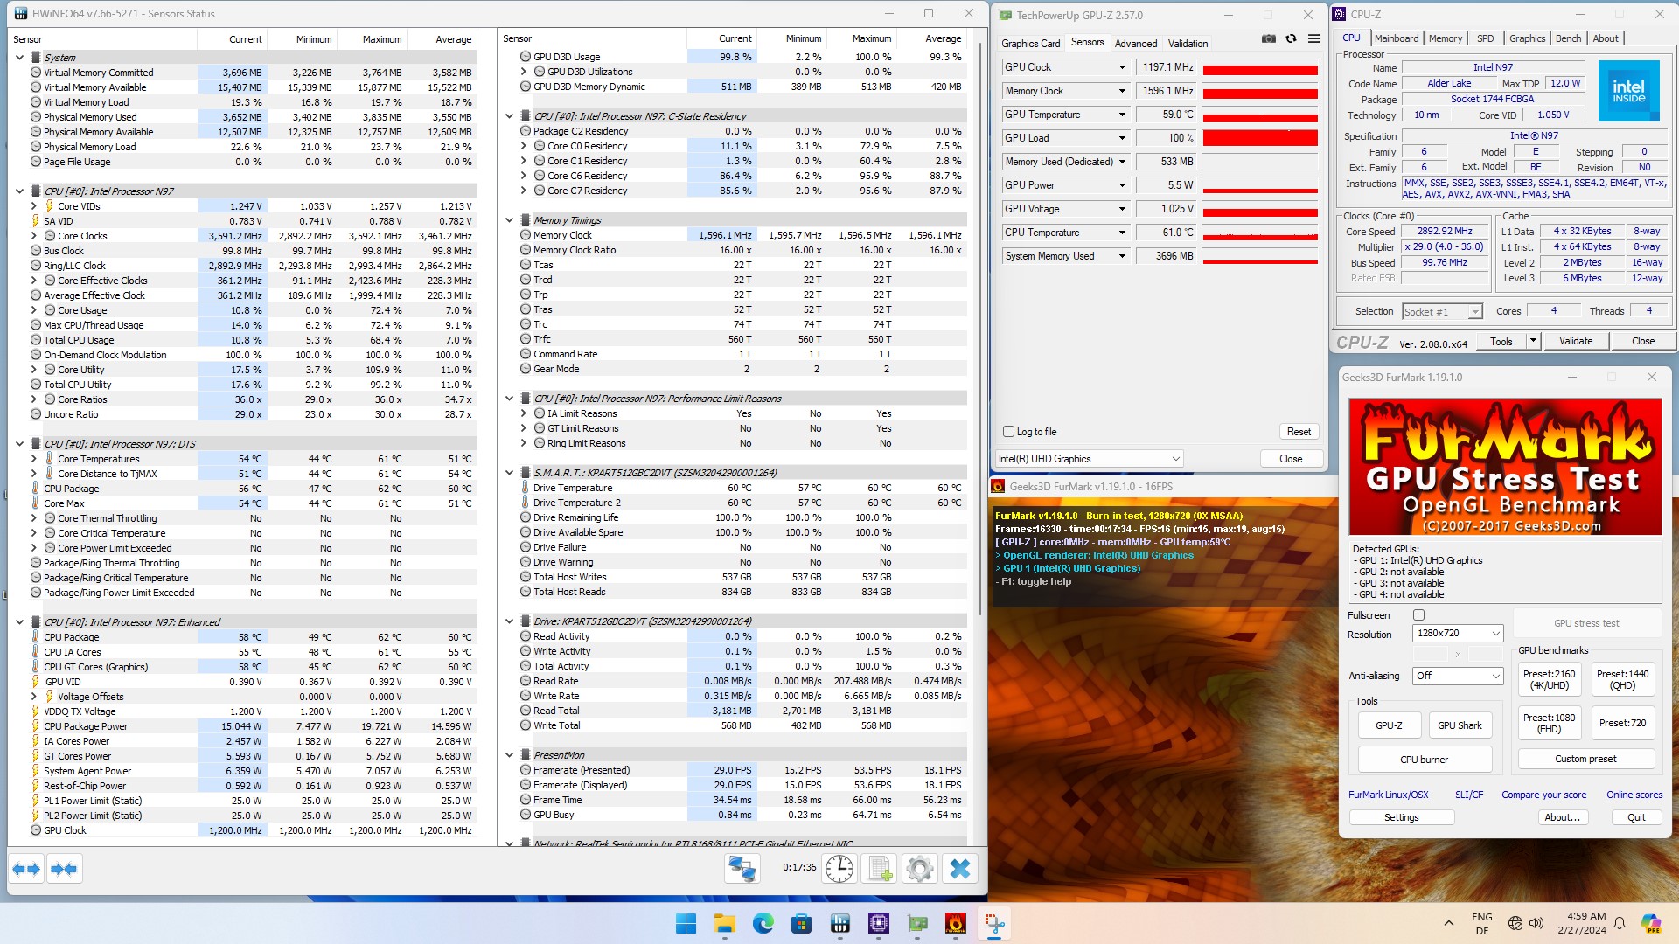Switch to GPU-Z Advanced tab
This screenshot has height=944, width=1679.
click(1135, 43)
